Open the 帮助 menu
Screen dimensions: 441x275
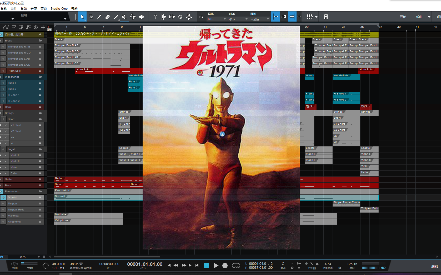tap(74, 8)
